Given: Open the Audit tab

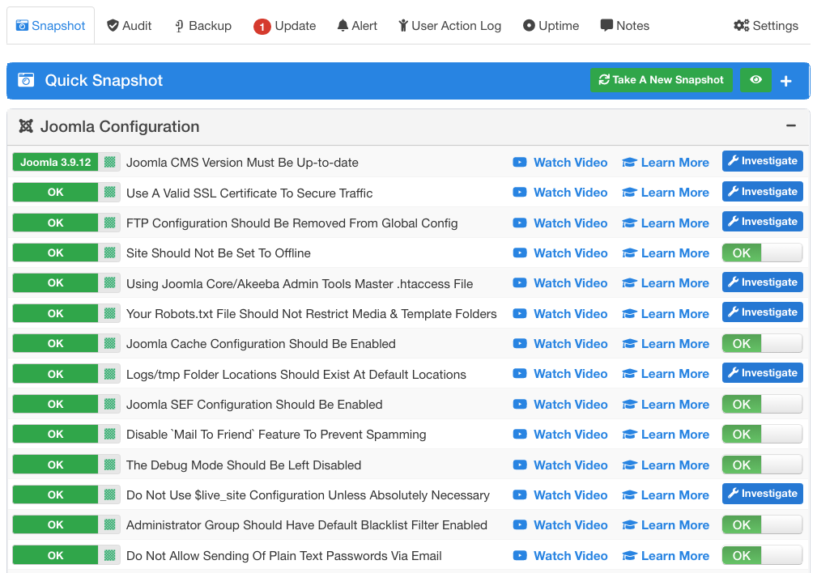Looking at the screenshot, I should [129, 26].
